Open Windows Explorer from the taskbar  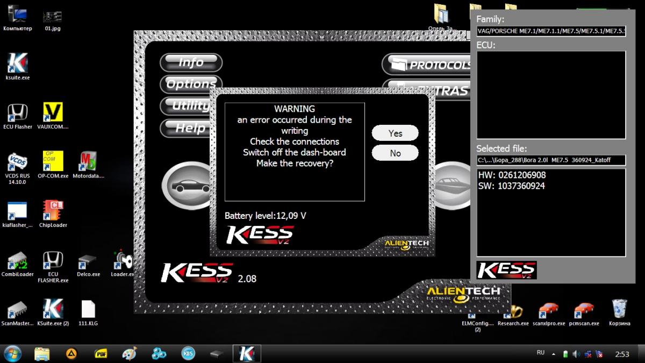point(42,353)
